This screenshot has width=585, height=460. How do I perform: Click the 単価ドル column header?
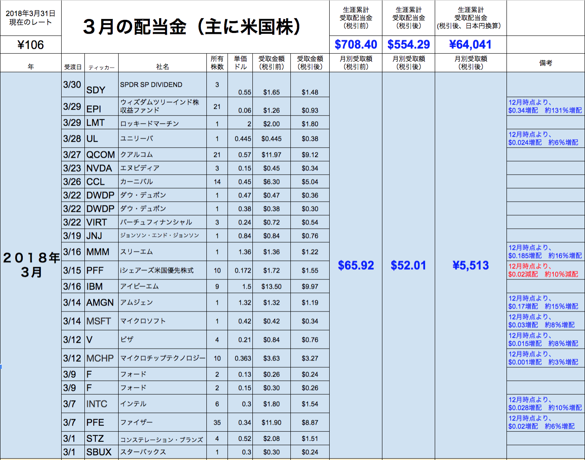[241, 63]
